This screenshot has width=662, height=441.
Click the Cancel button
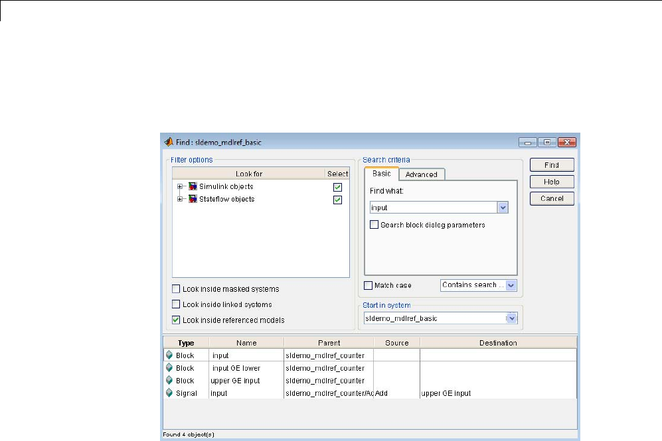pos(552,198)
